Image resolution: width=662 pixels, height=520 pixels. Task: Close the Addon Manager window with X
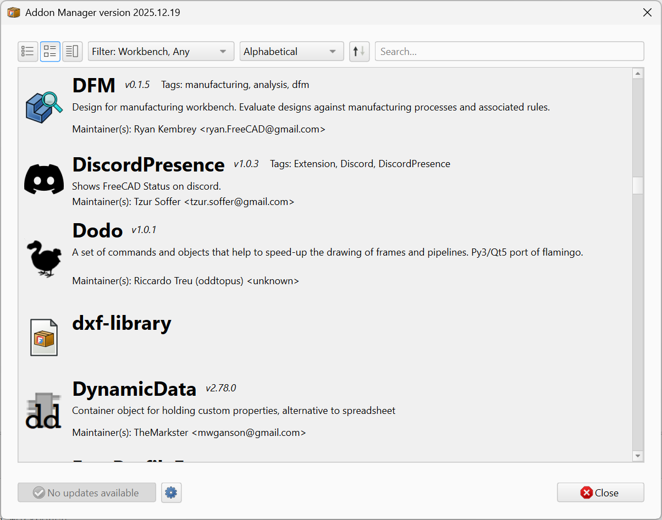click(648, 13)
